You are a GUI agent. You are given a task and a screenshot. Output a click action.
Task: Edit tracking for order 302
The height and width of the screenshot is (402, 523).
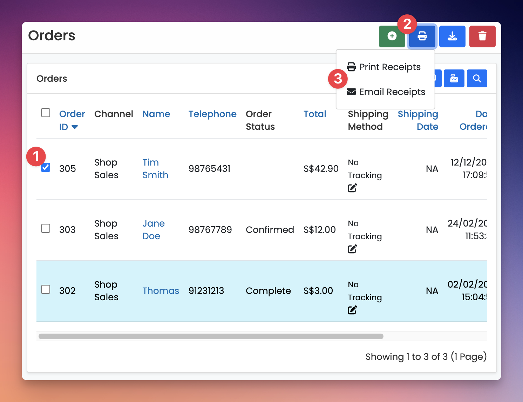pos(352,310)
